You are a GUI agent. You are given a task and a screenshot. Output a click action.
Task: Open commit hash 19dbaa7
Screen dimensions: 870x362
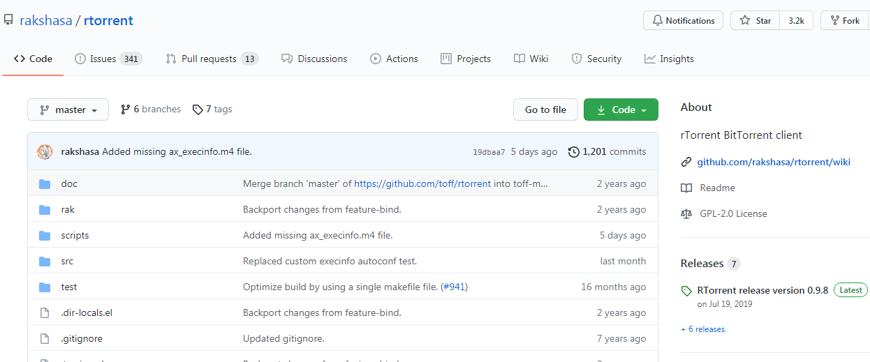[x=489, y=152]
